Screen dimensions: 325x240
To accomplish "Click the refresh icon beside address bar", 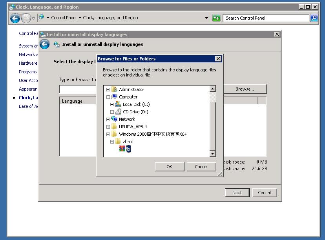I will tap(216, 18).
